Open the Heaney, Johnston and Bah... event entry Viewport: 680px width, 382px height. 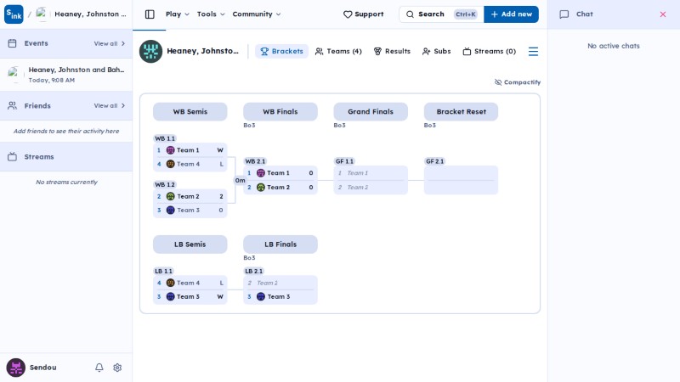pos(66,75)
